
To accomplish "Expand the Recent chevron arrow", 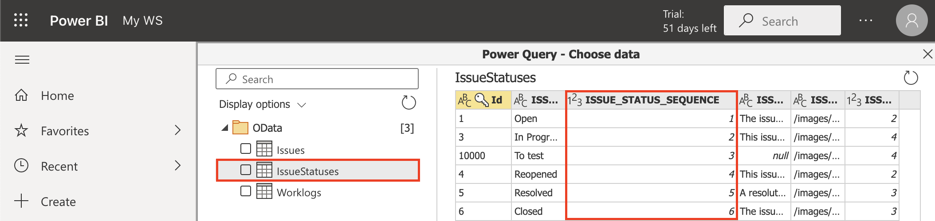I will pyautogui.click(x=177, y=166).
